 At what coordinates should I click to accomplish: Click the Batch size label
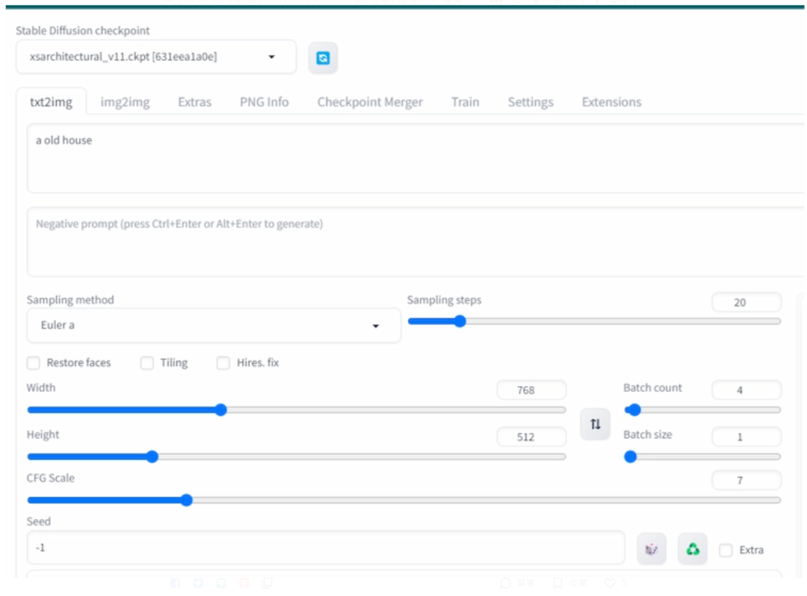point(647,435)
